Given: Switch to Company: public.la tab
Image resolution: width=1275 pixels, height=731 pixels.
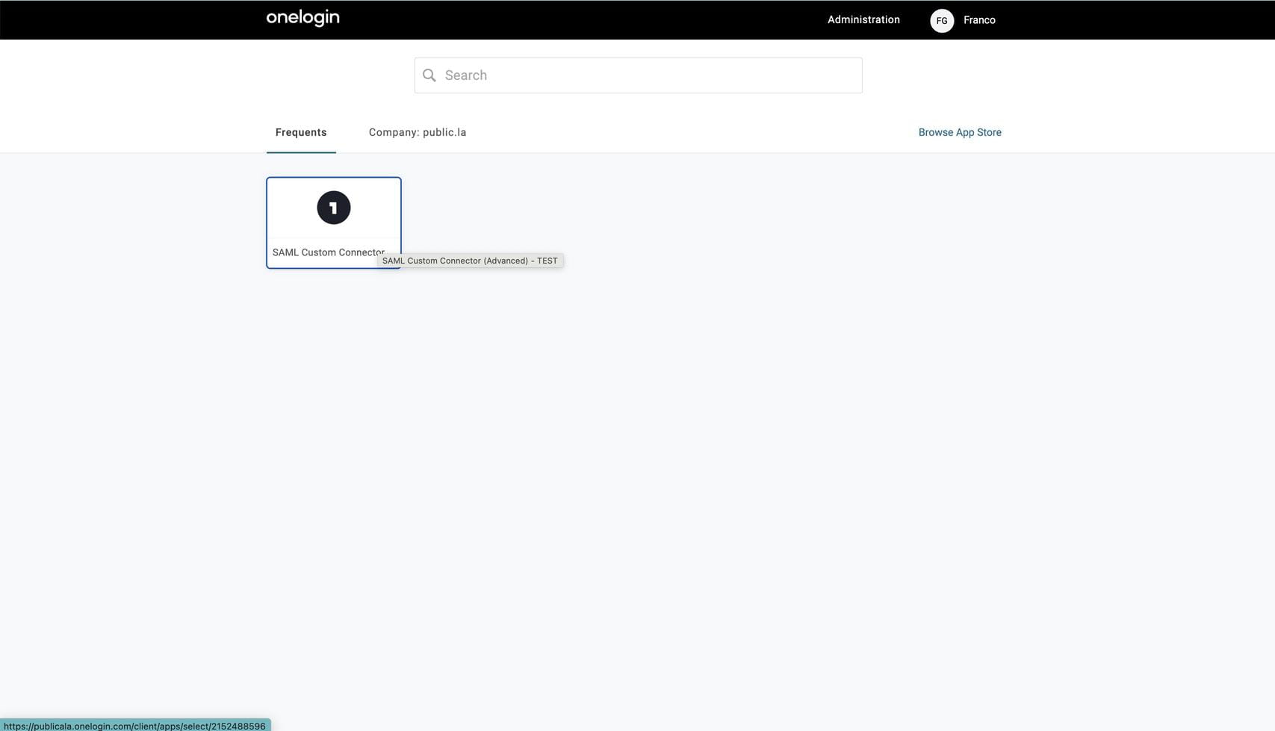Looking at the screenshot, I should point(417,132).
